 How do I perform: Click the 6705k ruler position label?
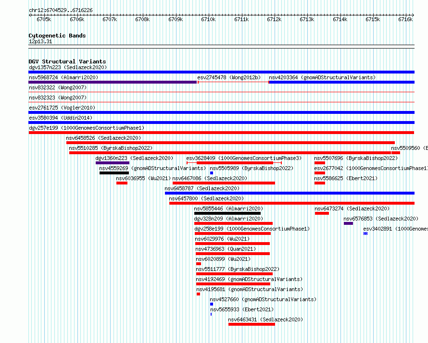(x=44, y=19)
